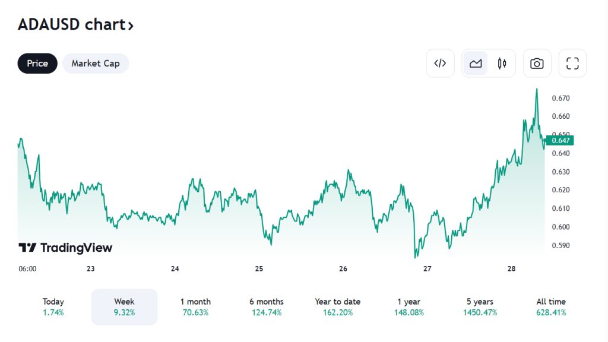Open the embed code icon
The image size is (608, 342).
[440, 64]
